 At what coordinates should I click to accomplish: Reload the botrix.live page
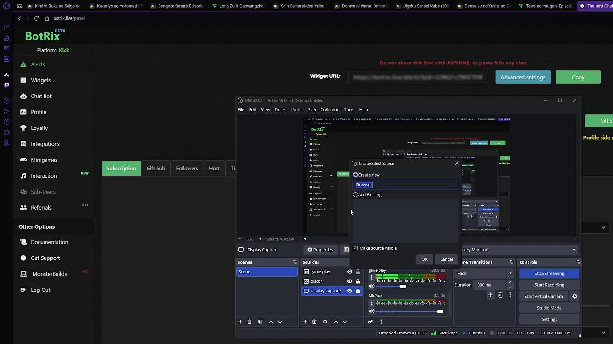pos(36,18)
